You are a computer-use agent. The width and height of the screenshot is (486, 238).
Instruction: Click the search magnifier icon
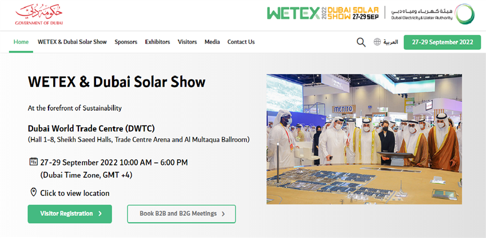(361, 42)
